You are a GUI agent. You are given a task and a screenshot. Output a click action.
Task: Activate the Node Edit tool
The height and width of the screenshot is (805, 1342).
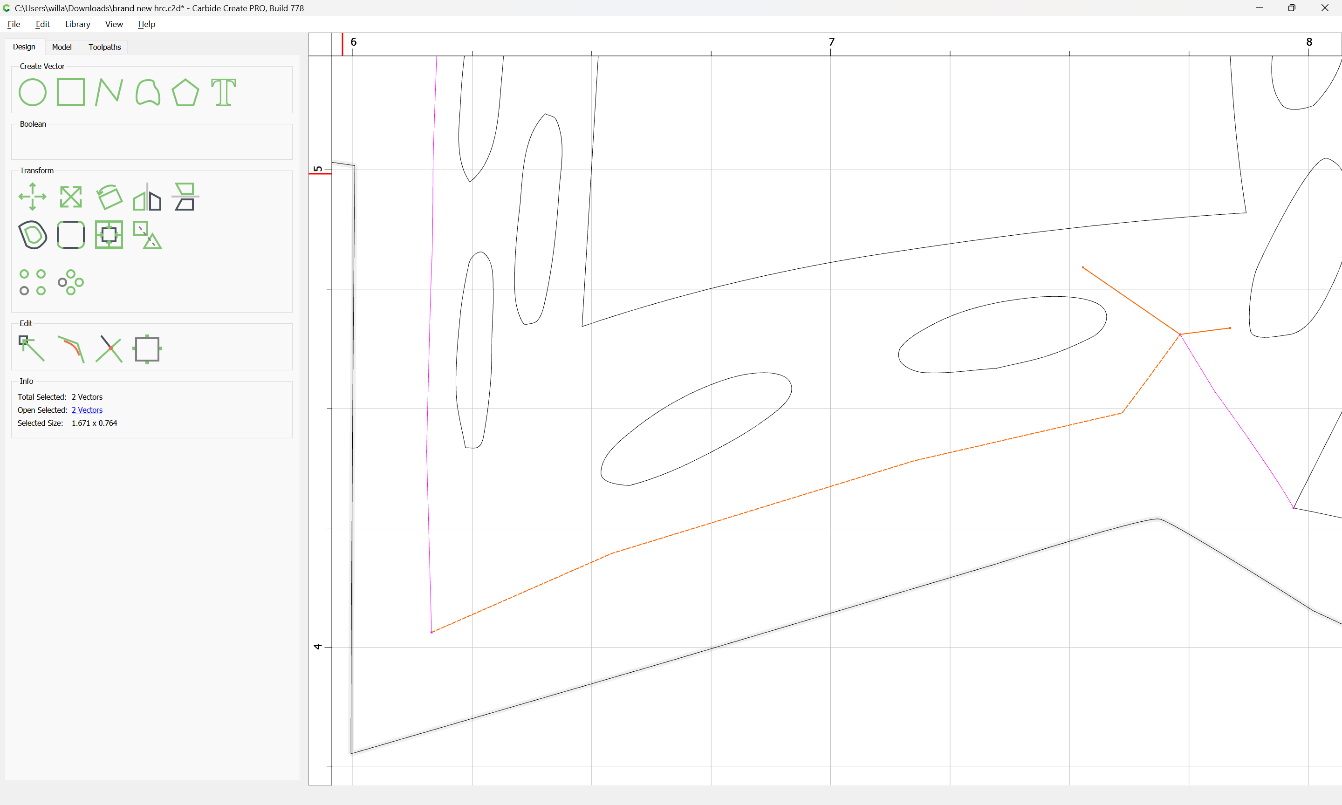click(33, 349)
